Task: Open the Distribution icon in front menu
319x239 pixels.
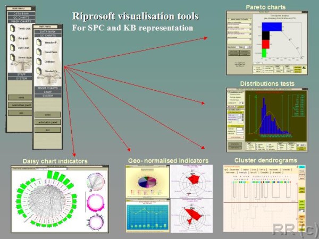Action: pos(39,62)
